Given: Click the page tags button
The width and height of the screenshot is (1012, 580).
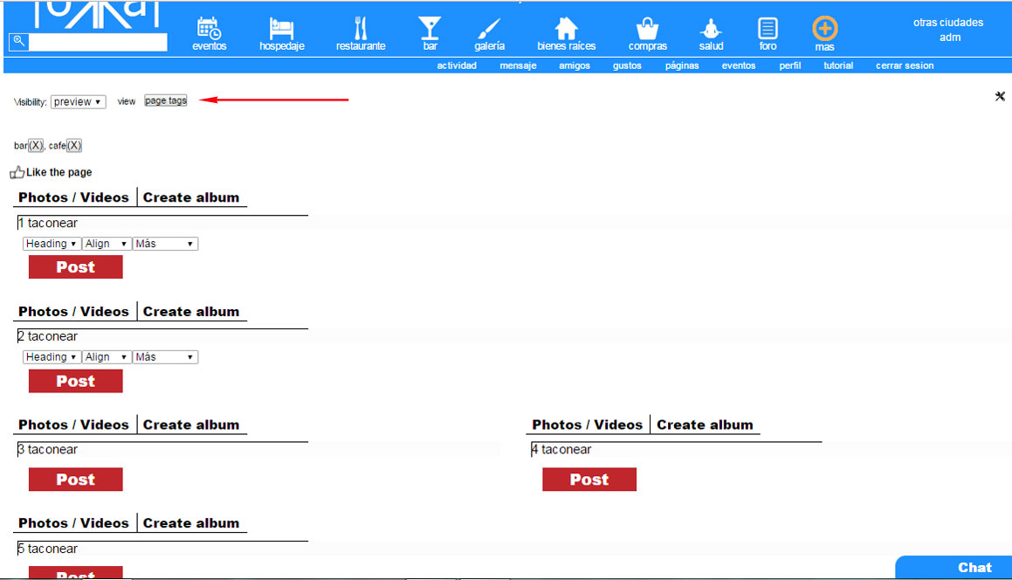Looking at the screenshot, I should [166, 101].
